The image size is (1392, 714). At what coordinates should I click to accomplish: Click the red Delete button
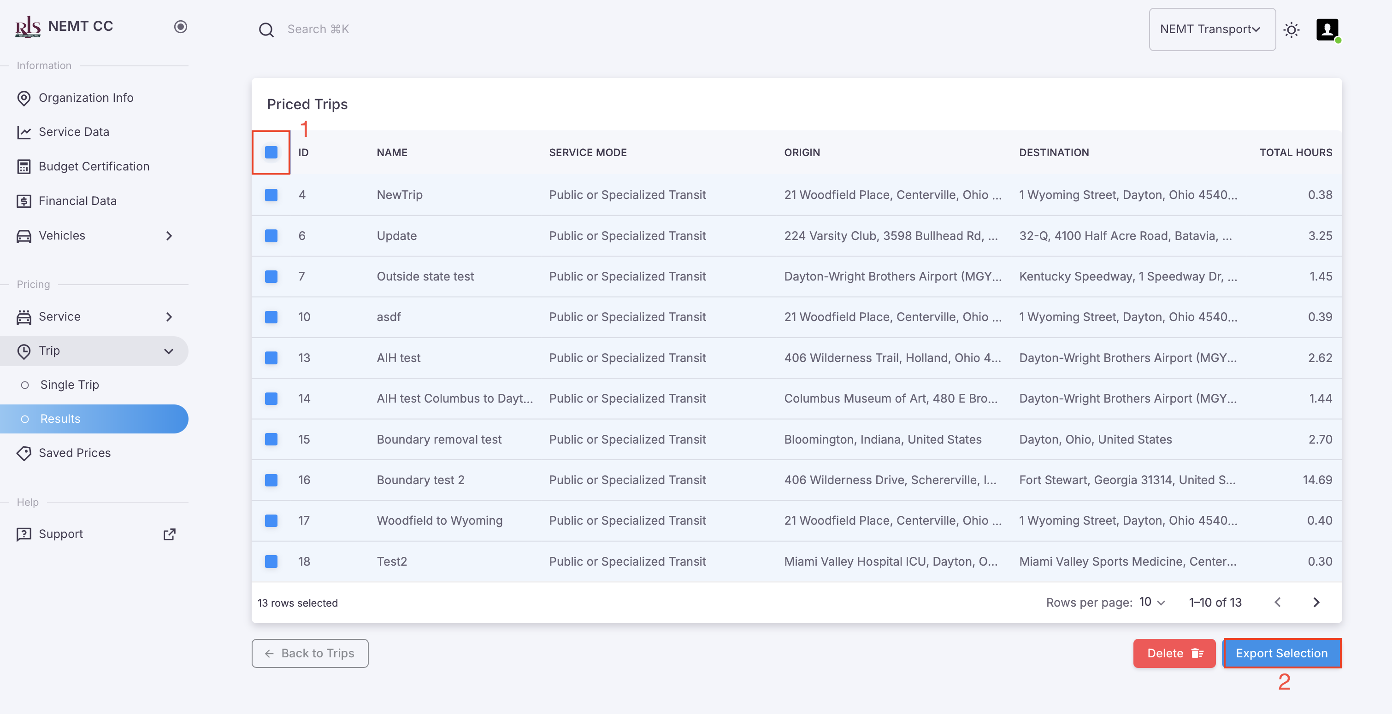pos(1174,653)
